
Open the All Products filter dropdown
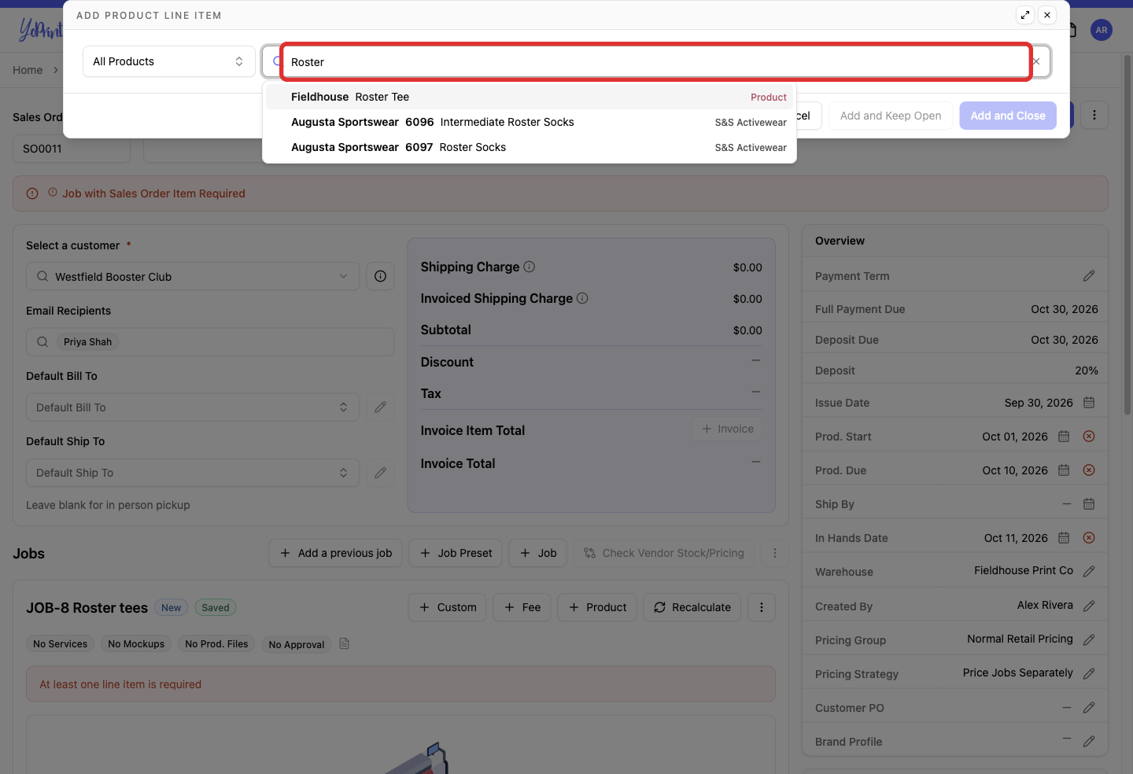[168, 61]
